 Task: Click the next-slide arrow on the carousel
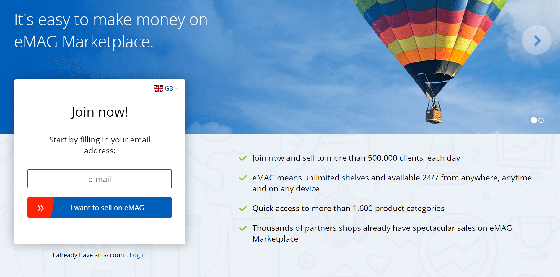click(537, 40)
